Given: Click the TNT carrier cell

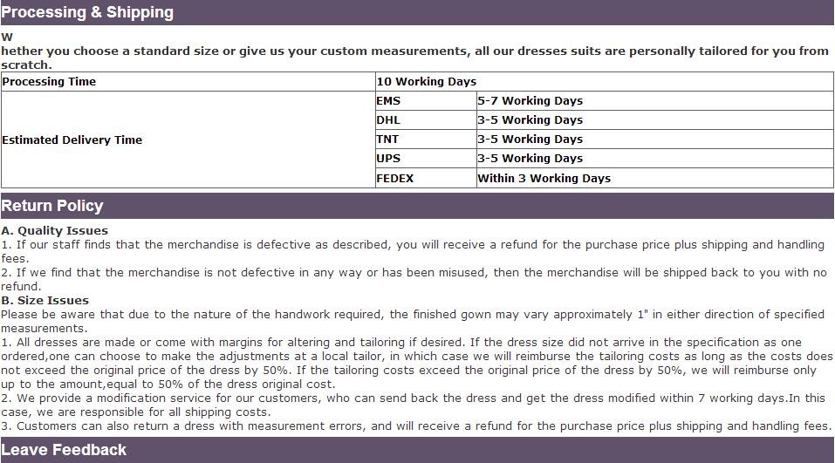Looking at the screenshot, I should (388, 139).
